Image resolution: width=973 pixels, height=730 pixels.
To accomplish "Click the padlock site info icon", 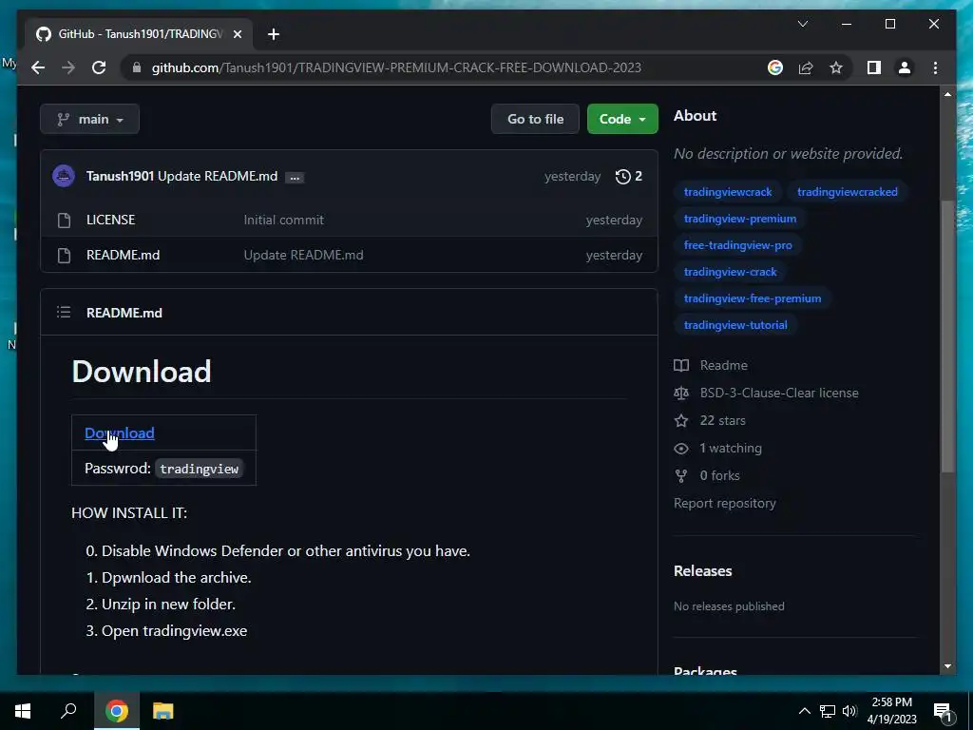I will point(137,67).
